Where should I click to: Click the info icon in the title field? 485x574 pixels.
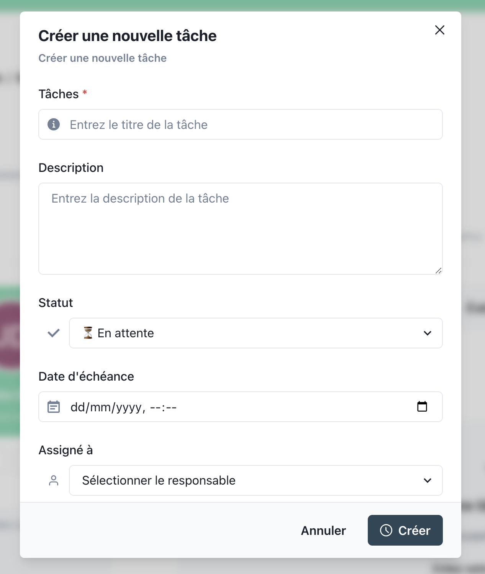(x=54, y=124)
